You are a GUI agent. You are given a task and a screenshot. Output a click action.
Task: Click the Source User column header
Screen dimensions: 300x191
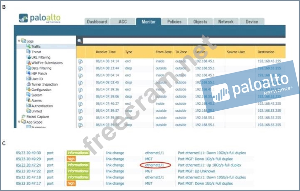click(236, 52)
